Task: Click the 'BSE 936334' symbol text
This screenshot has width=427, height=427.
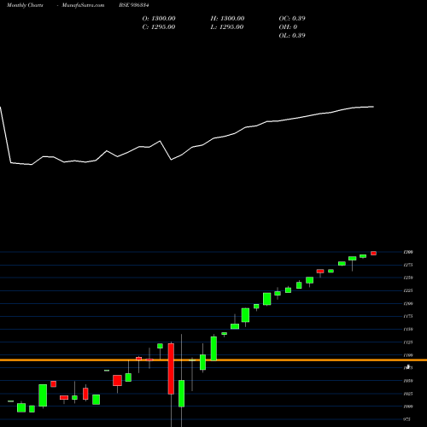Action: [x=134, y=5]
